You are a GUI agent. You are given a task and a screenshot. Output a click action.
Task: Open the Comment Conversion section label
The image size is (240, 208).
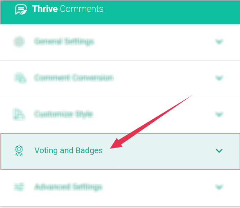click(74, 78)
